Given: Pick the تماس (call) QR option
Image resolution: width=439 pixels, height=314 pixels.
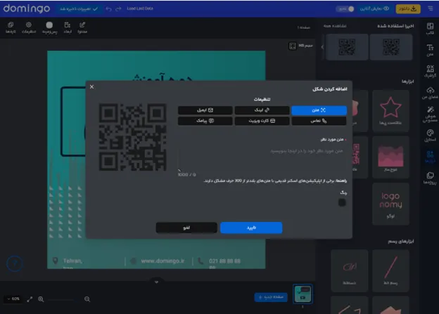Looking at the screenshot, I should tap(319, 121).
